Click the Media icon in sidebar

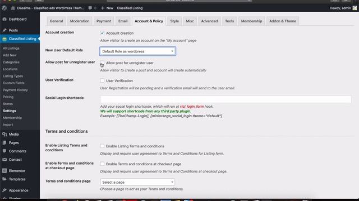[4, 134]
